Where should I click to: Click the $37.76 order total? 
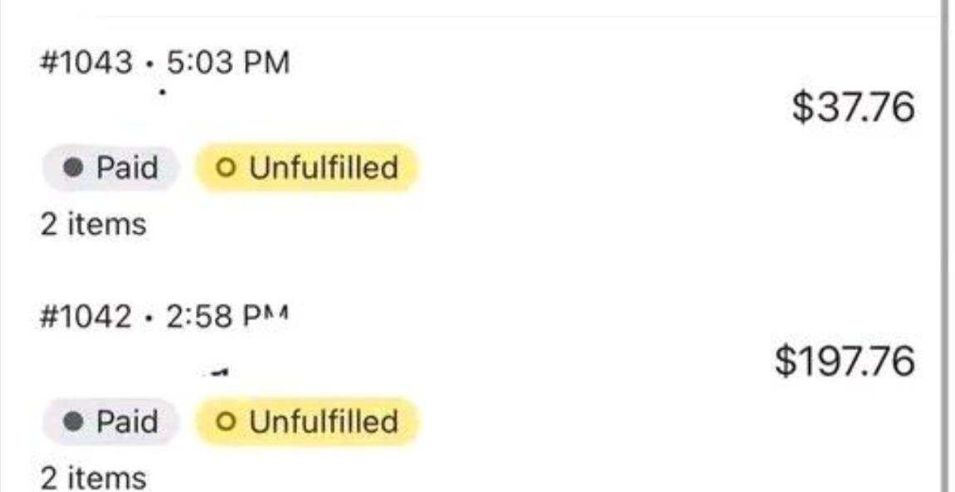click(x=853, y=109)
